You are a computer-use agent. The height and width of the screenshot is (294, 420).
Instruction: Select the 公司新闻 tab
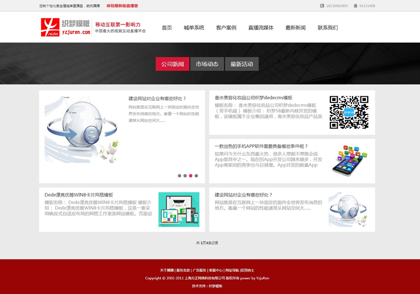coord(172,64)
